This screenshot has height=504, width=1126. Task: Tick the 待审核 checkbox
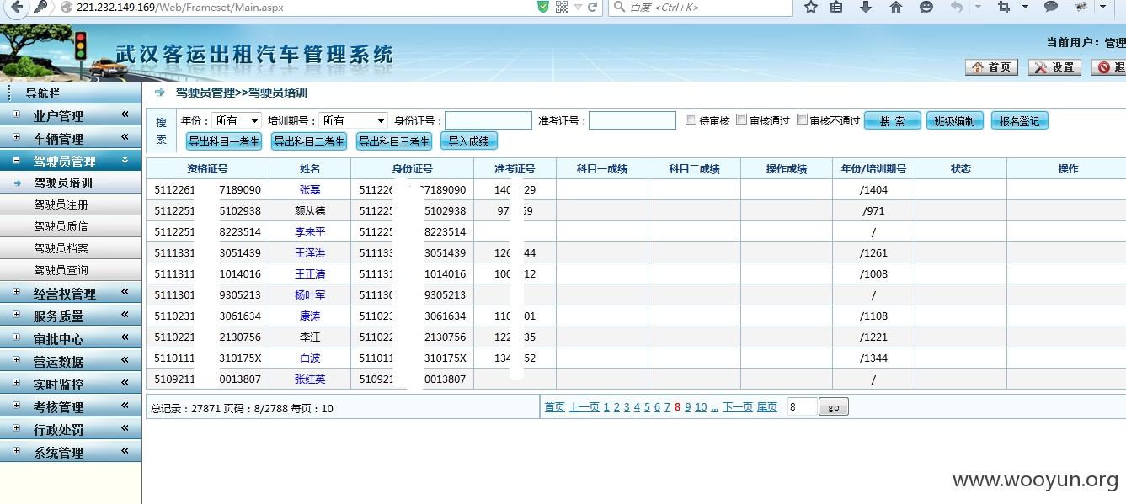691,119
